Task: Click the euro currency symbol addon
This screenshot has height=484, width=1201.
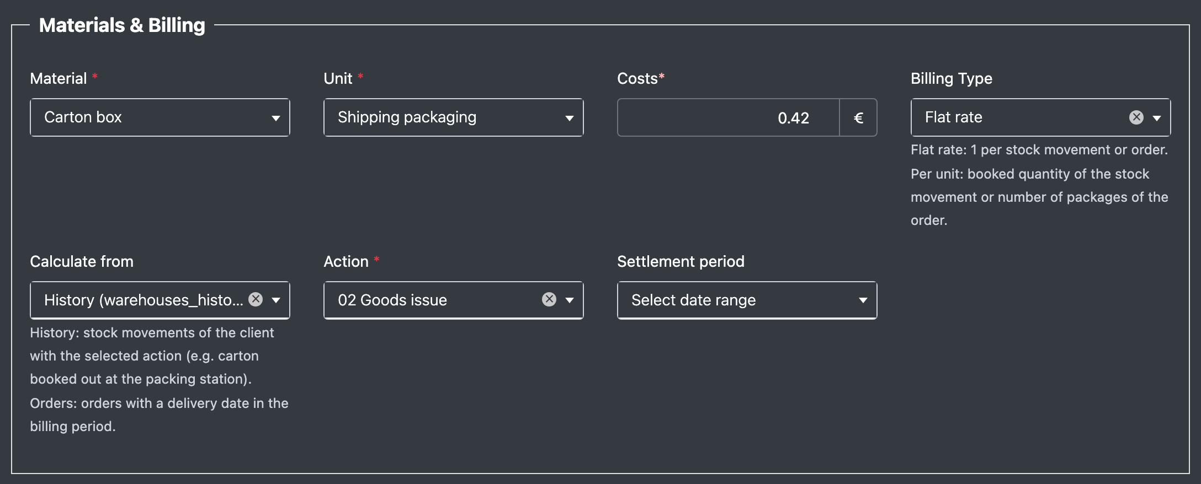Action: pyautogui.click(x=858, y=117)
